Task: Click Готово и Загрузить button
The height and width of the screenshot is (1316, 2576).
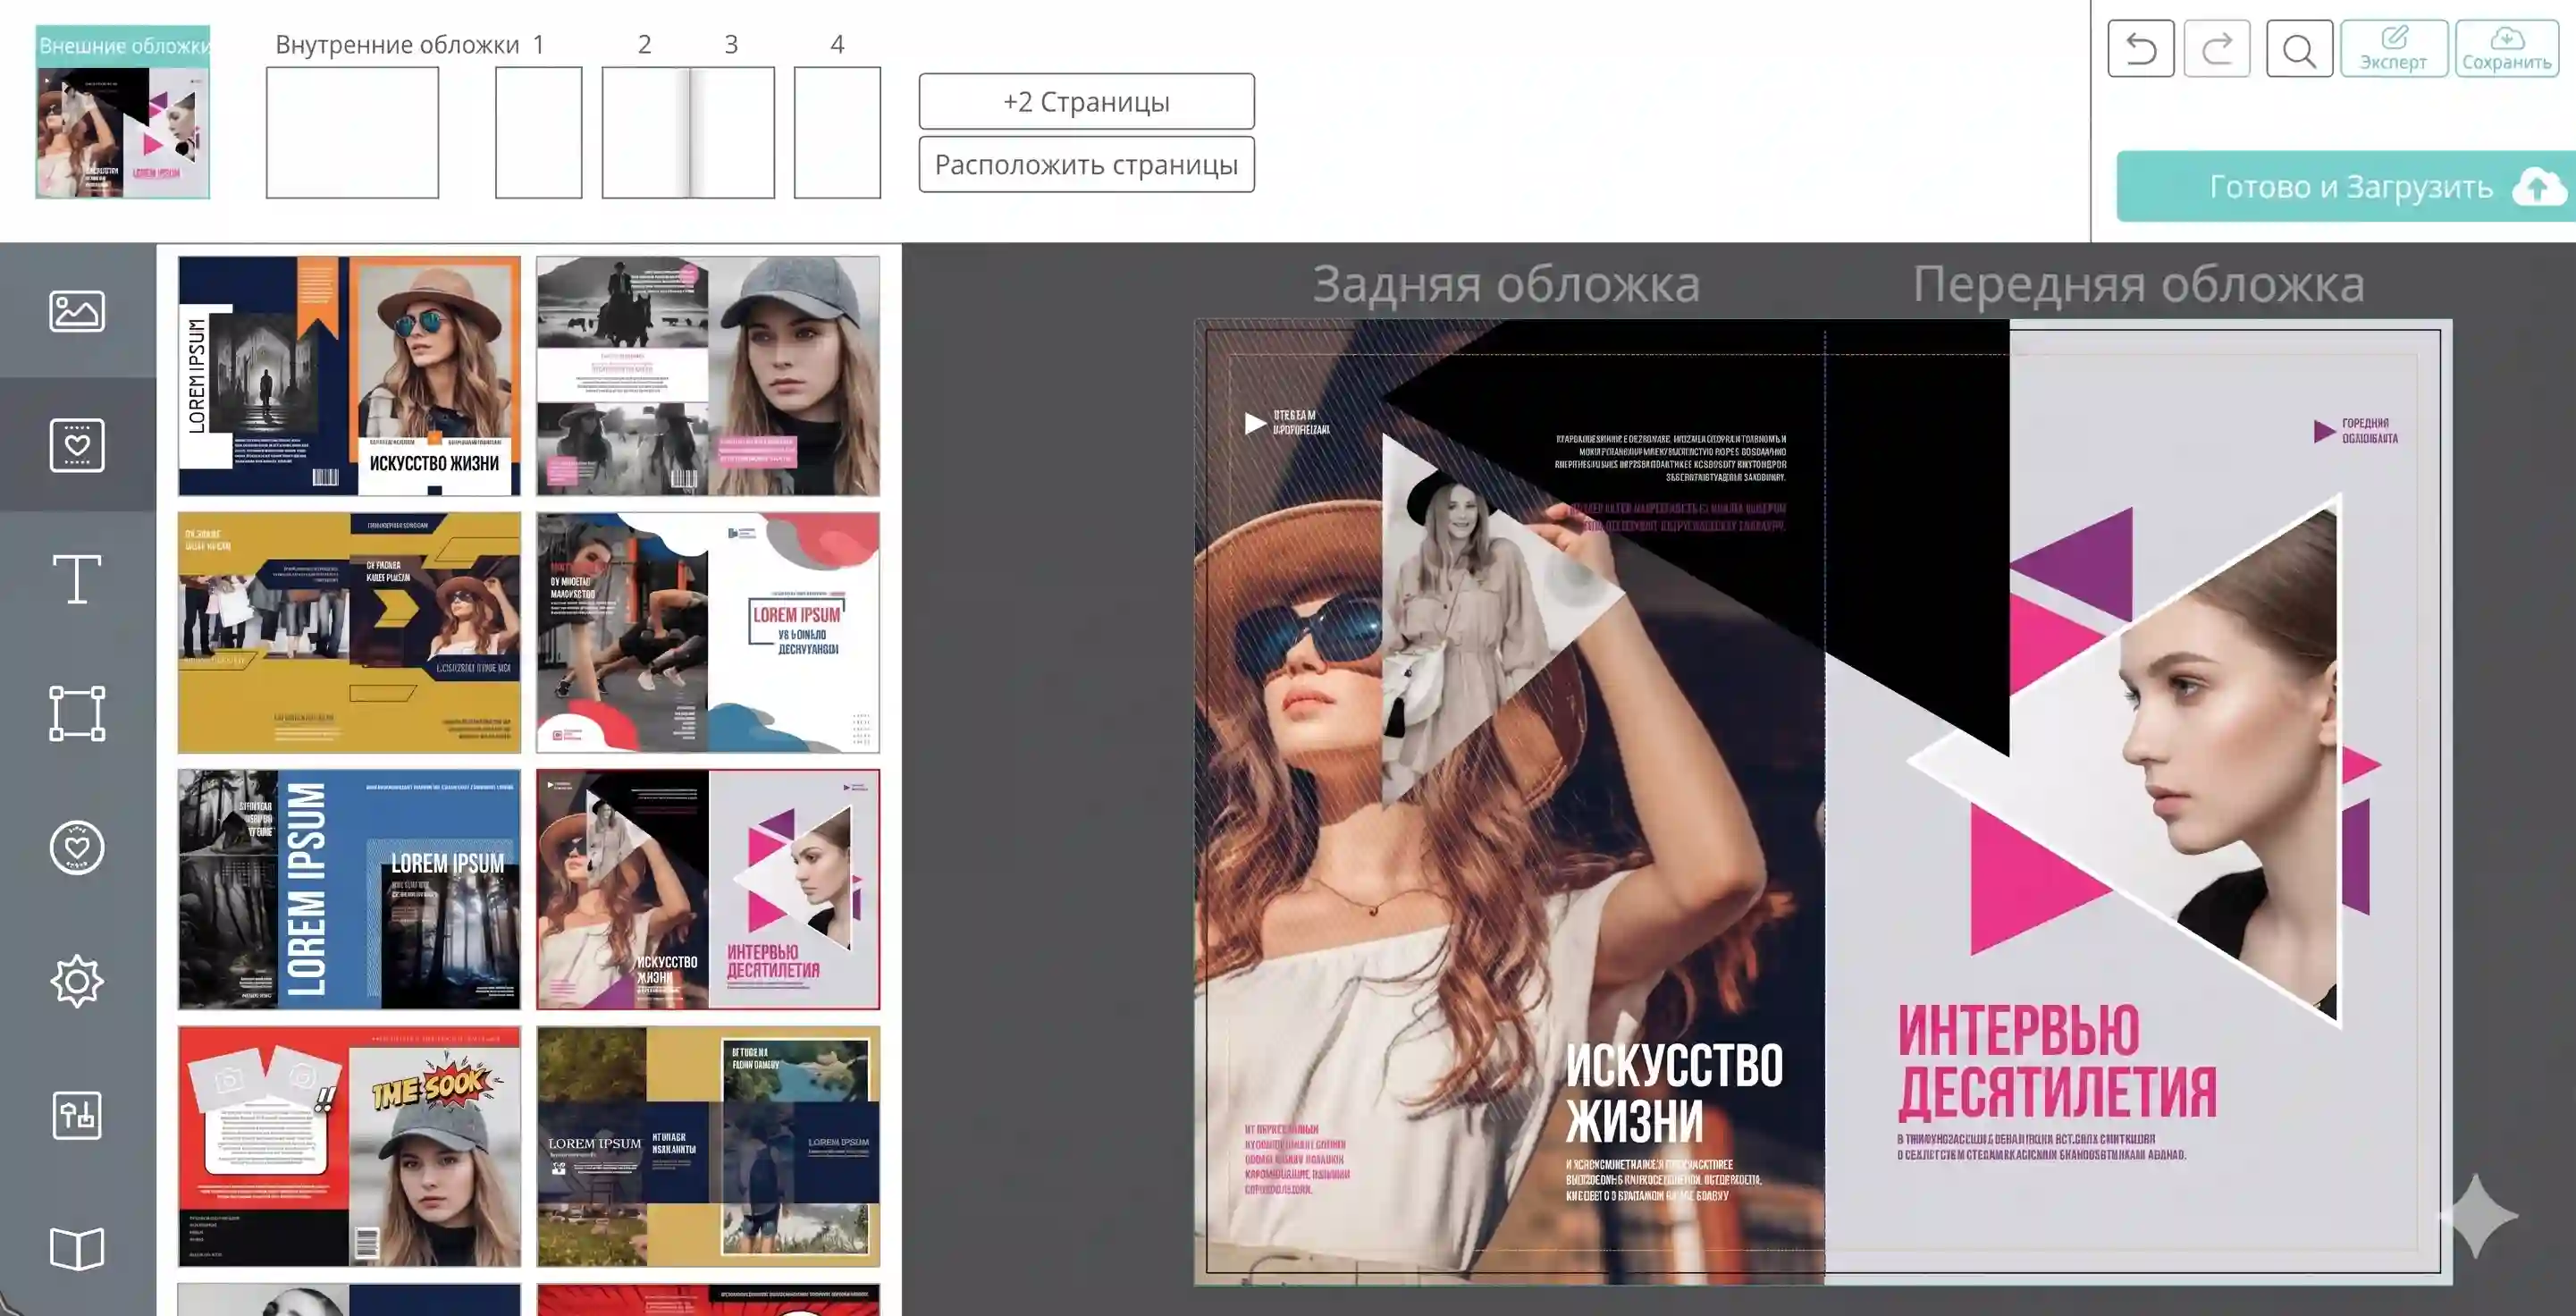Action: point(2346,187)
